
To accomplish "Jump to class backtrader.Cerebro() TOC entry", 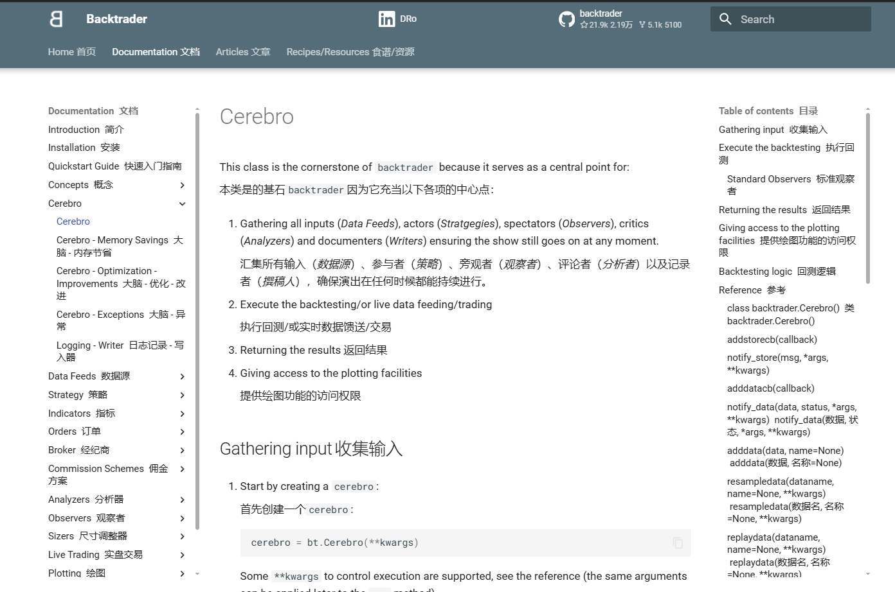I will 791,315.
